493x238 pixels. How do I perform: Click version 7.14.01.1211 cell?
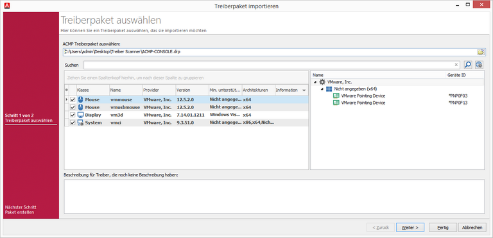(192, 115)
